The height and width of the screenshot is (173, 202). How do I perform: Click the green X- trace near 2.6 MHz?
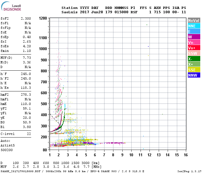coord(64,116)
